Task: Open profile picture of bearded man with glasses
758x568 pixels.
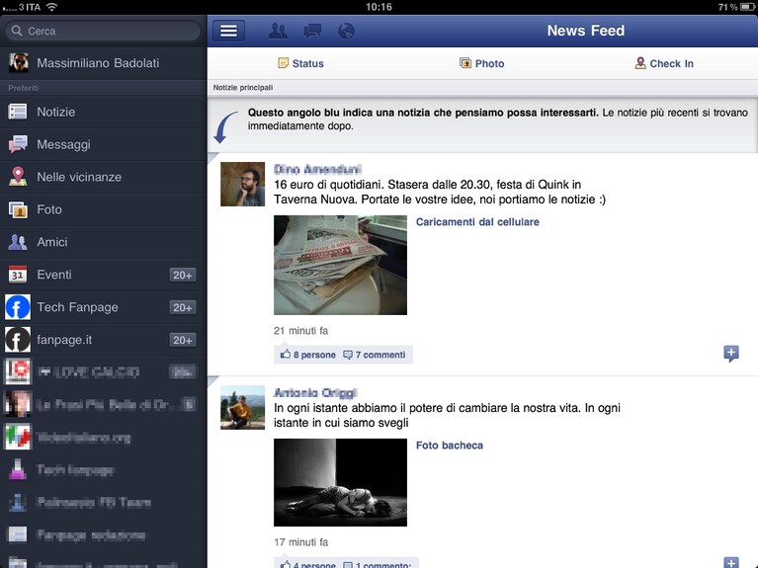Action: click(243, 184)
